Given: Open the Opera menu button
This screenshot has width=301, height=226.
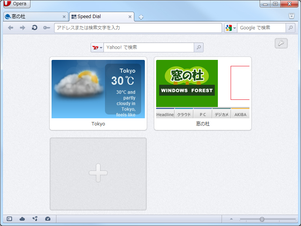Looking at the screenshot, I should tap(15, 4).
